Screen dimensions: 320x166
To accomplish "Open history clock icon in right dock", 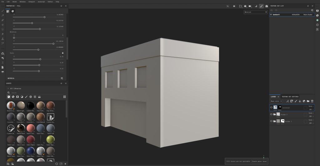I will (x=317, y=25).
